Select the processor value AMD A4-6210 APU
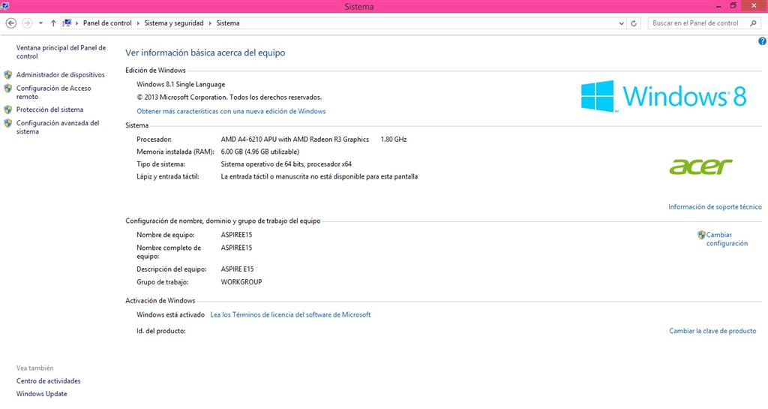 click(x=295, y=139)
